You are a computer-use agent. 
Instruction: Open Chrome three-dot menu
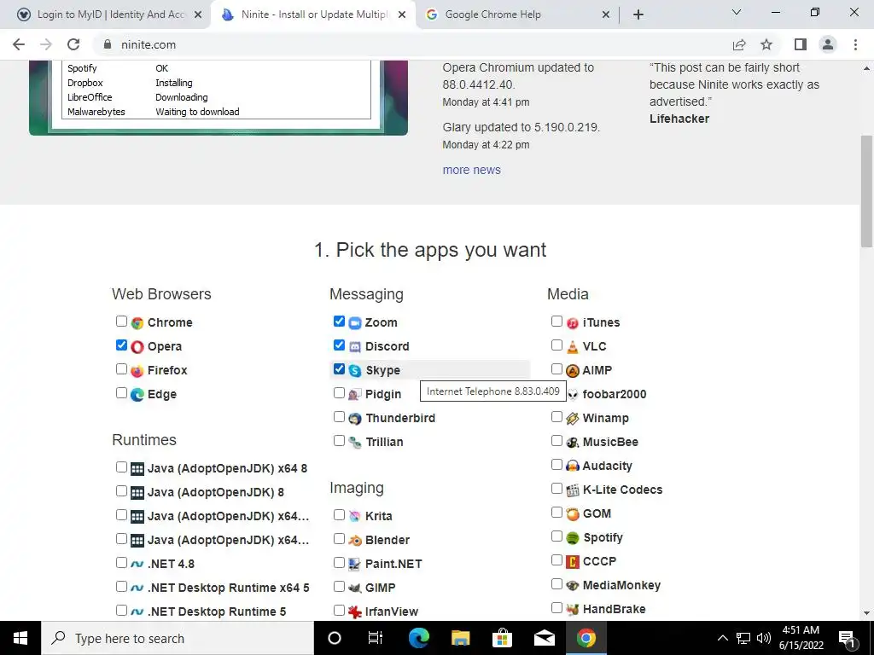[x=855, y=44]
